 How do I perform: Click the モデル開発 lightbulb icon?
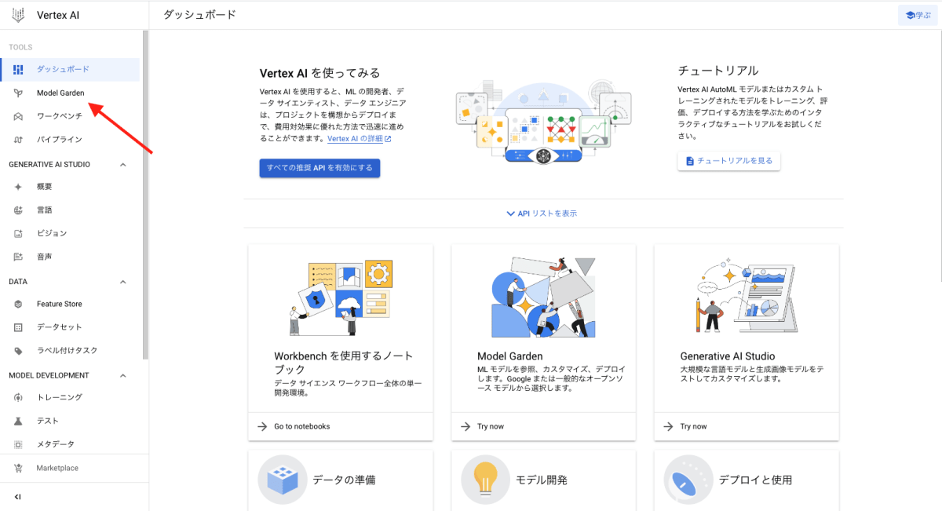486,480
